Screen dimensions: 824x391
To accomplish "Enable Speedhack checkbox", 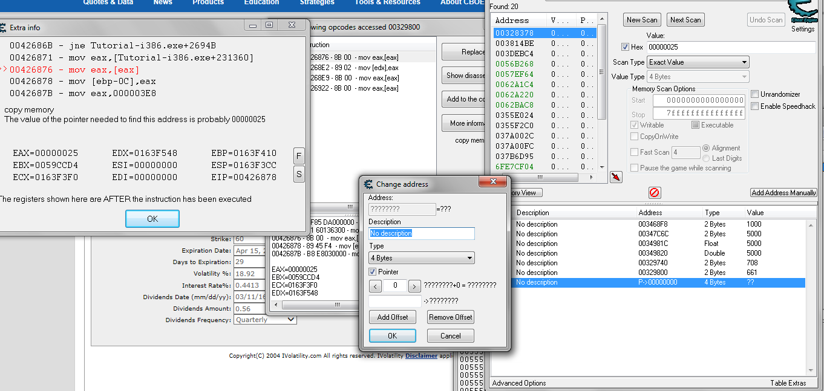I will [x=754, y=106].
